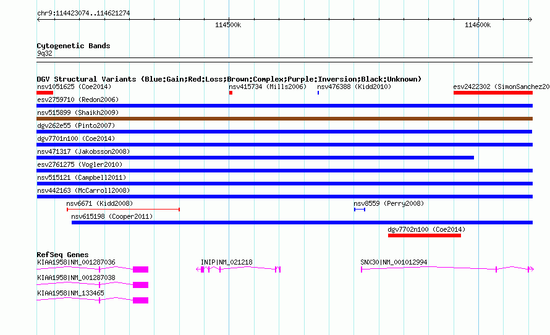This screenshot has height=335, width=550.
Task: Select the KIAA1958 NM_133465 magenta exon block
Action: click(141, 300)
